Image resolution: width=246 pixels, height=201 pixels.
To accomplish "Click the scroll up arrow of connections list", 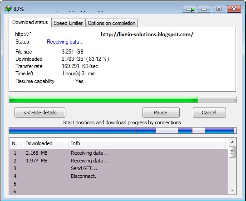I will [232, 142].
